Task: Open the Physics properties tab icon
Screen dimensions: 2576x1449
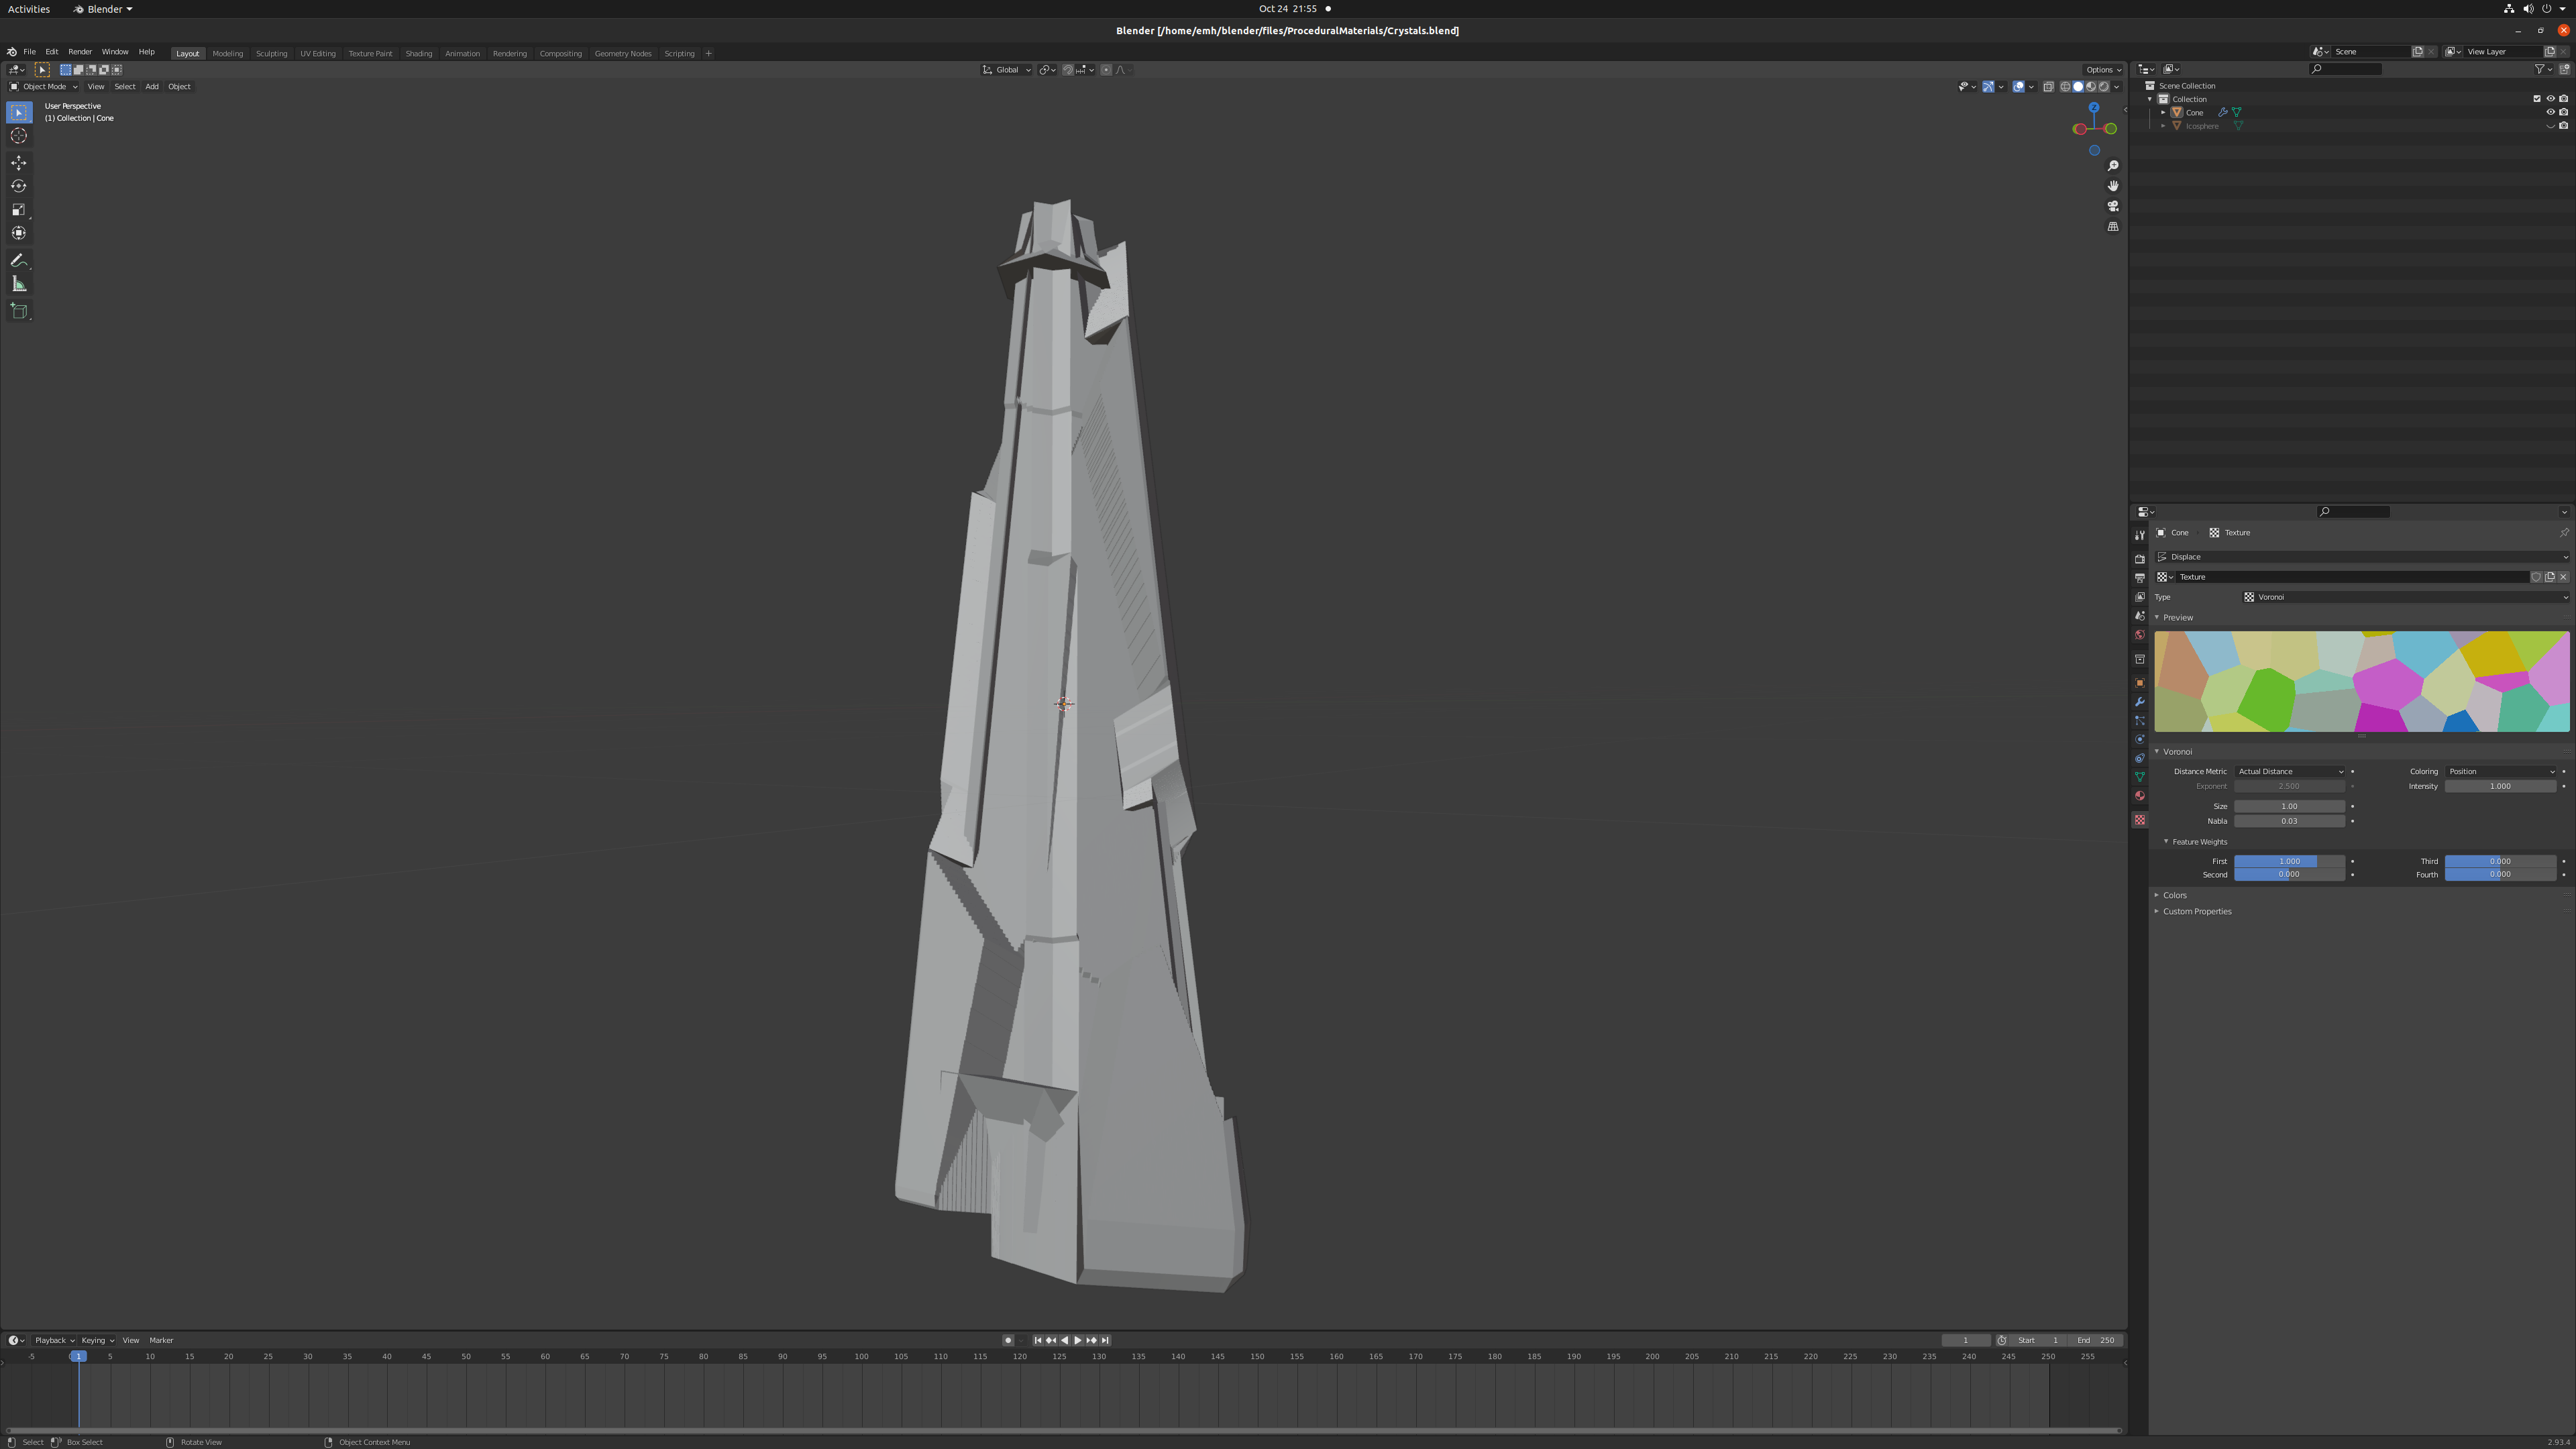Action: (x=2140, y=740)
